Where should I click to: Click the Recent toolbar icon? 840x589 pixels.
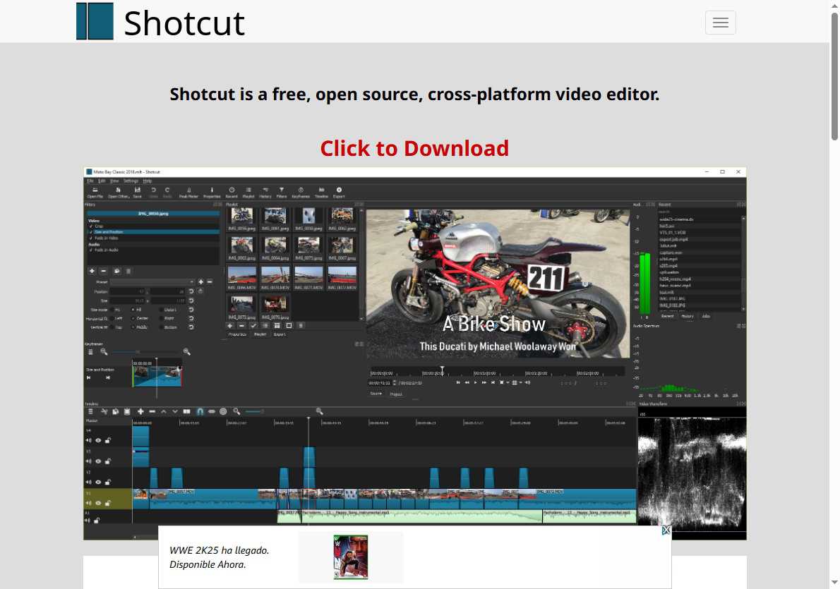(232, 193)
